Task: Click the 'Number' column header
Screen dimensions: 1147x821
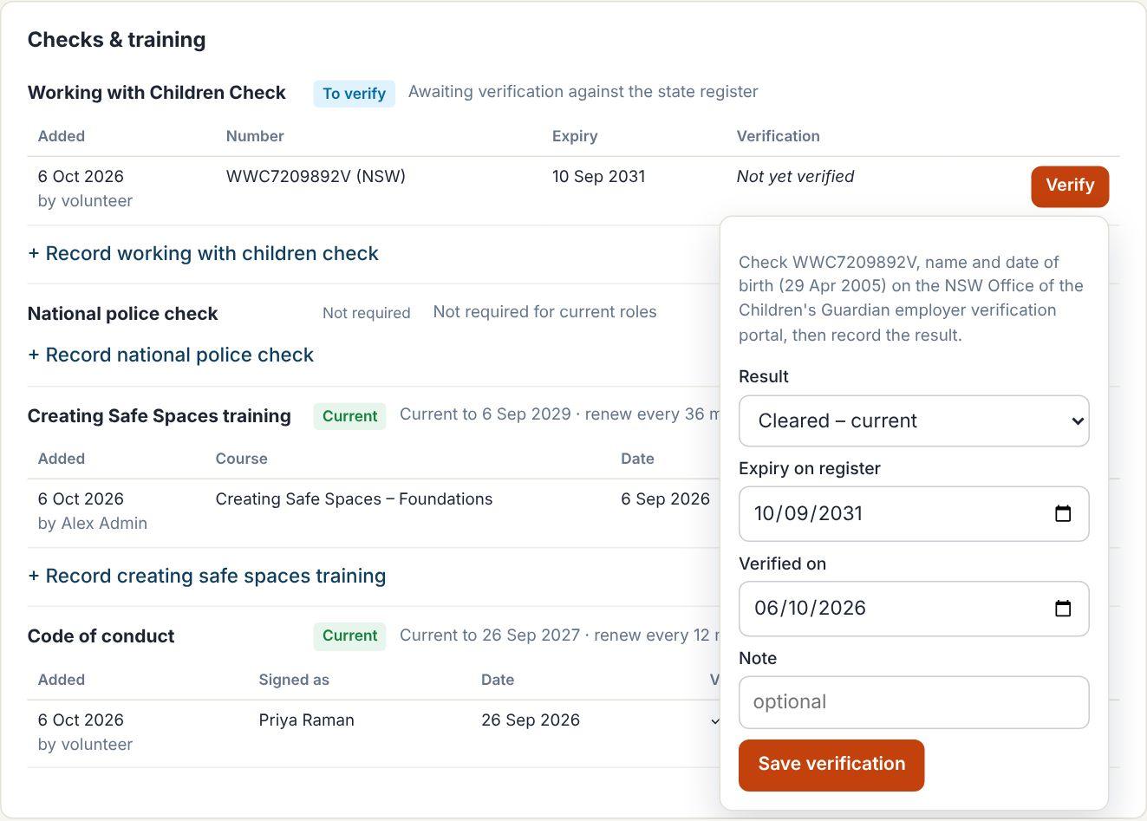Action: click(255, 137)
